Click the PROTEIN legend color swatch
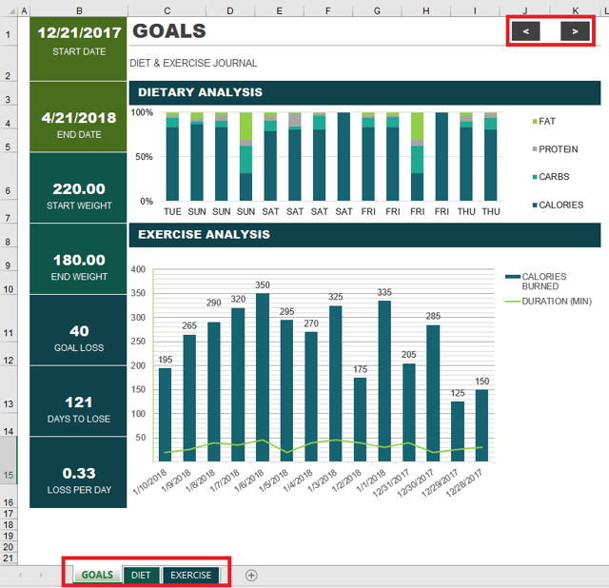 [x=535, y=149]
